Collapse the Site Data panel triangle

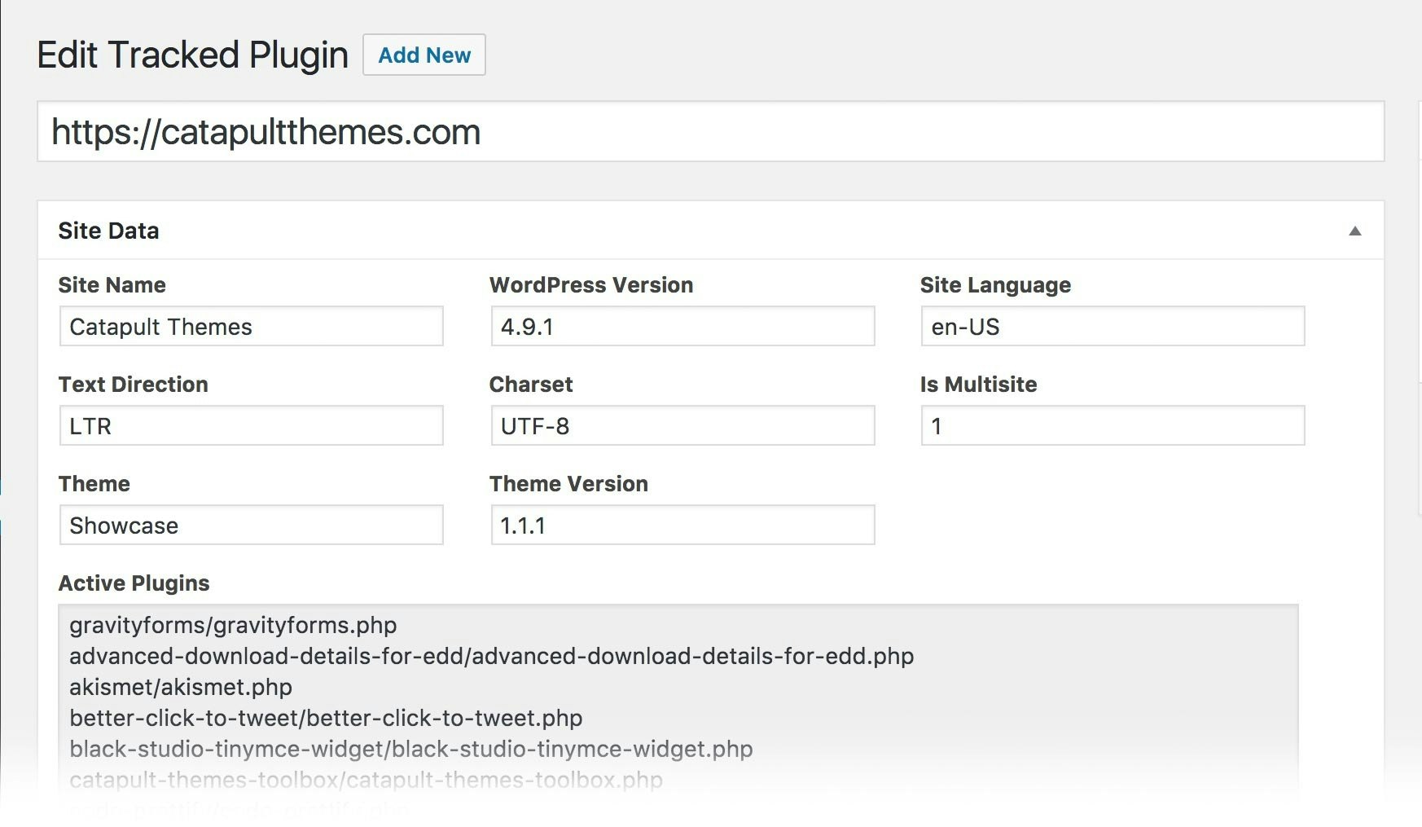pos(1355,231)
